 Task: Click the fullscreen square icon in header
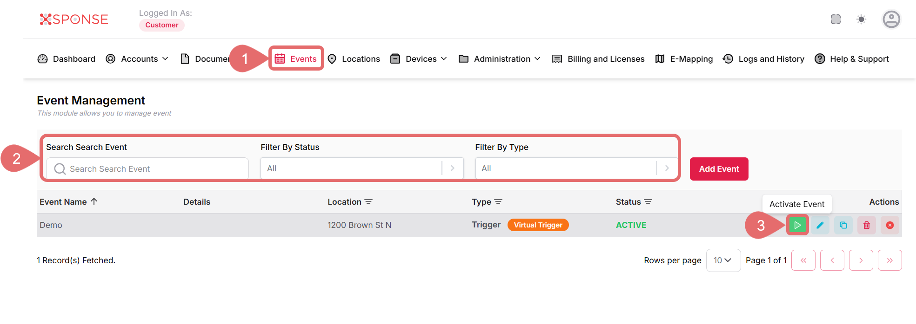pyautogui.click(x=836, y=19)
